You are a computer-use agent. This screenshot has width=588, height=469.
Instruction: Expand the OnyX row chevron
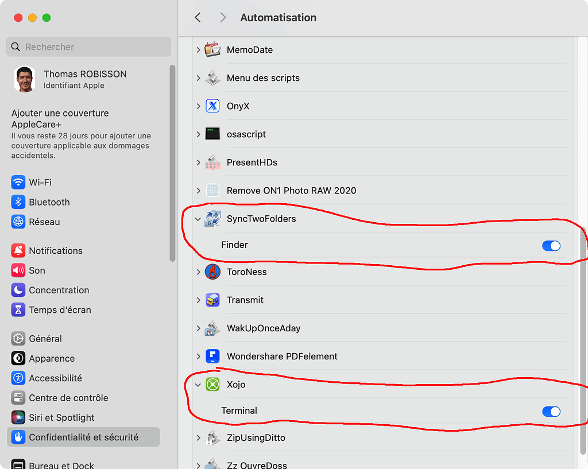coord(198,106)
